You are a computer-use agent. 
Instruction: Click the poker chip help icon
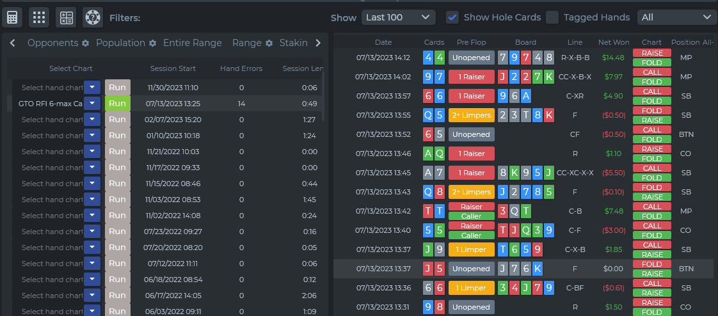93,18
